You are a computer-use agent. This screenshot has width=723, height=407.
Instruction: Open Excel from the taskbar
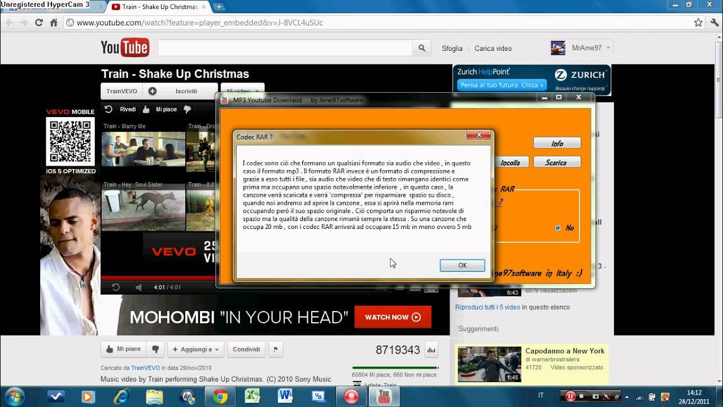coord(252,397)
